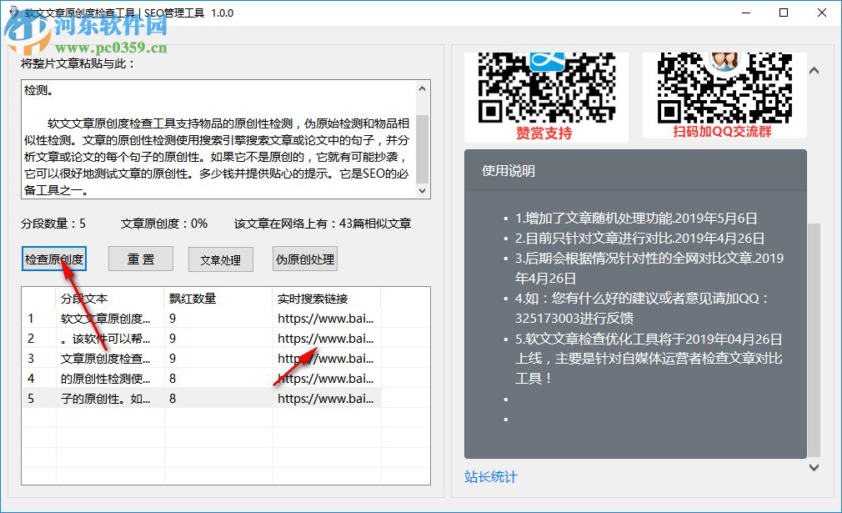842x513 pixels.
Task: Select the 实时搜索链接 column header
Action: [327, 299]
